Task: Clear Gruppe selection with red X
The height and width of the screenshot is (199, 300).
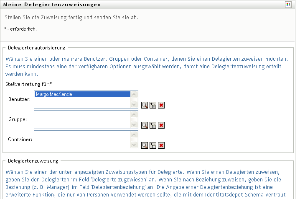Action: click(x=161, y=125)
